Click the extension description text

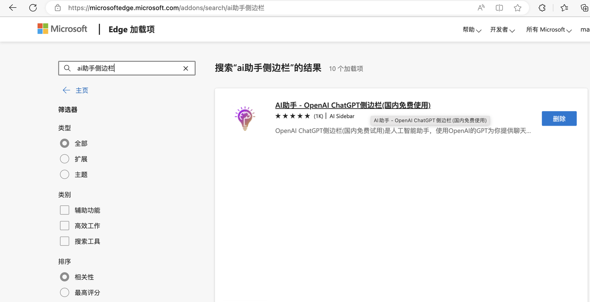(x=403, y=131)
